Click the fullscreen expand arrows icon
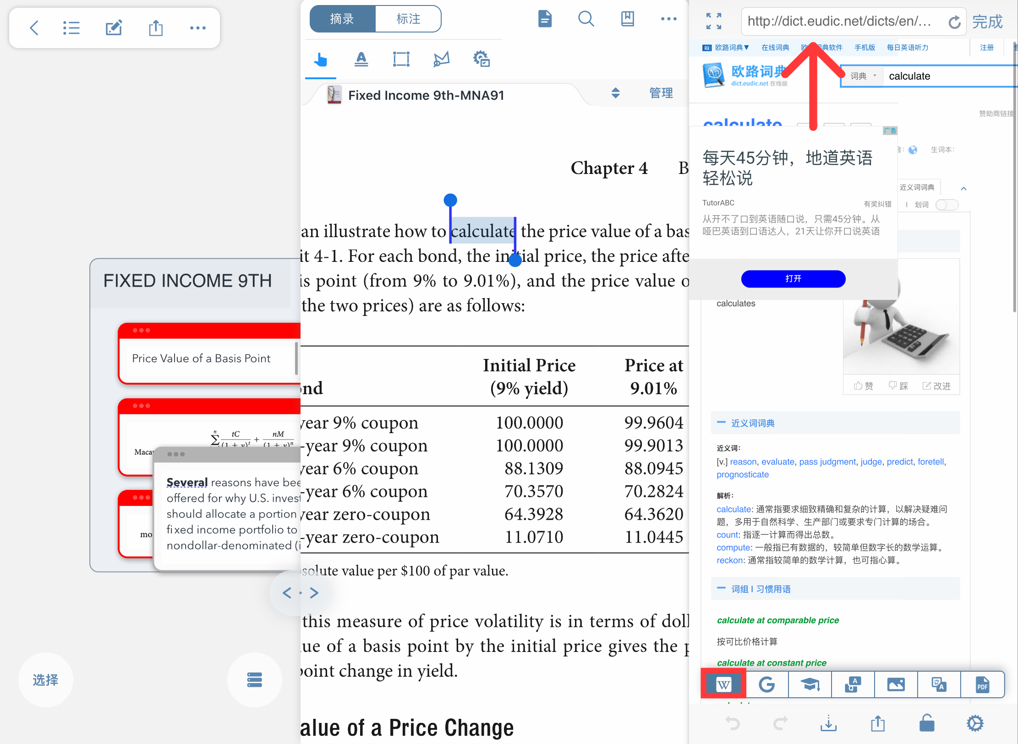1018x744 pixels. click(713, 21)
